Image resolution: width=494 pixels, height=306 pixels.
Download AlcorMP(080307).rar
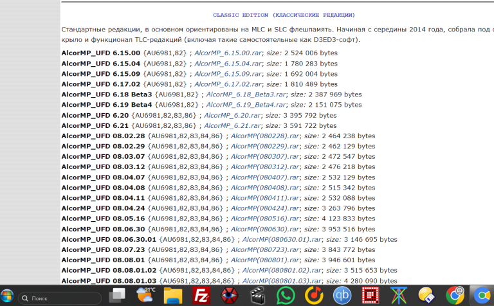click(265, 156)
